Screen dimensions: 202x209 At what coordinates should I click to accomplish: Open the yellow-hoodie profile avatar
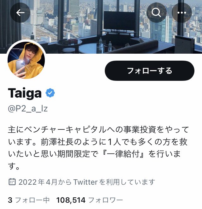(x=26, y=60)
